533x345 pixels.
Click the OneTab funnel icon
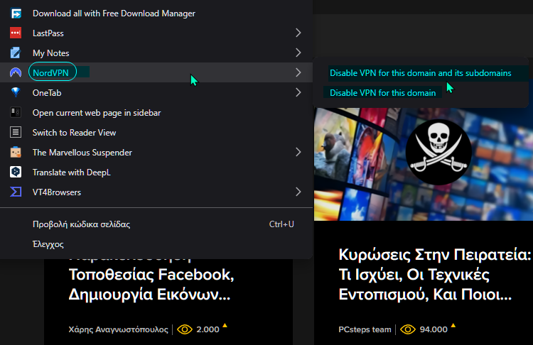[x=16, y=92]
